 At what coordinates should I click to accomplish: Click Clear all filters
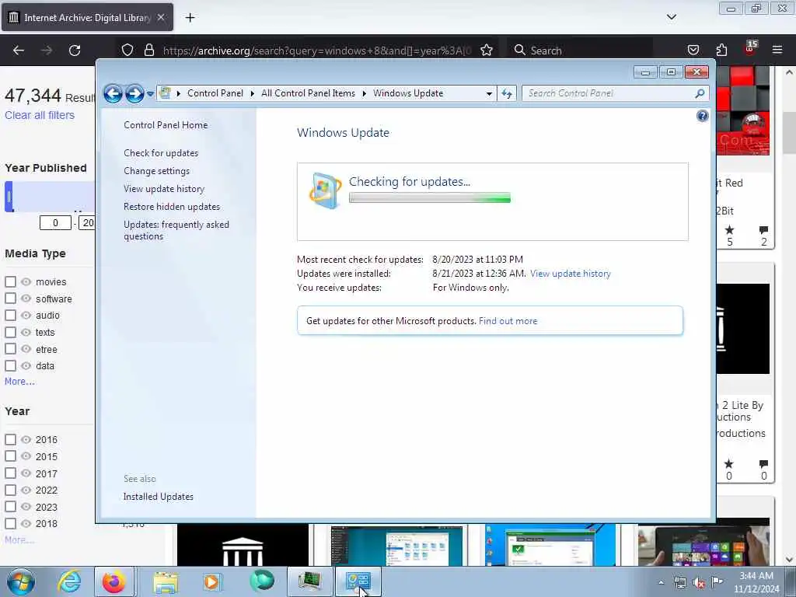40,115
